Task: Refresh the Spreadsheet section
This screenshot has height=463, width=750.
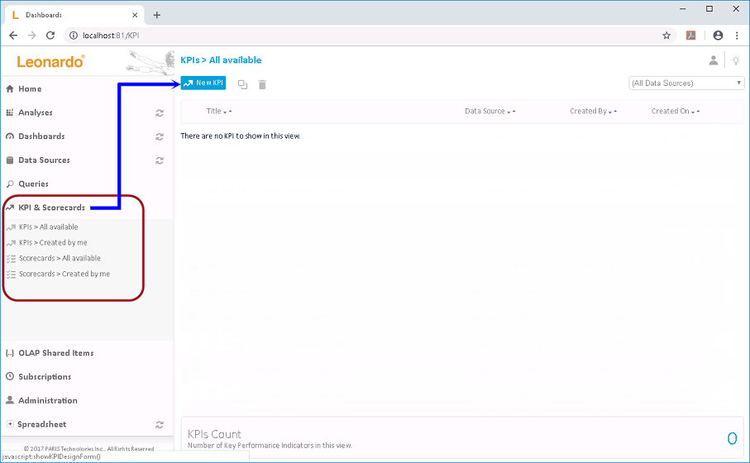Action: tap(160, 425)
